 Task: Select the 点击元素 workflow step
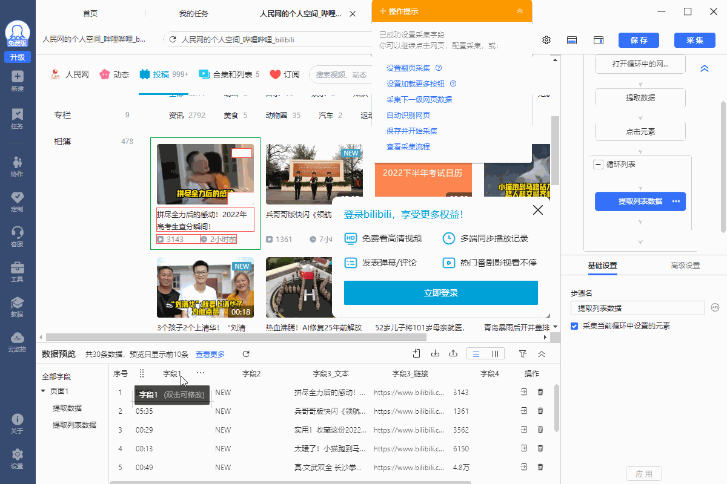[640, 131]
